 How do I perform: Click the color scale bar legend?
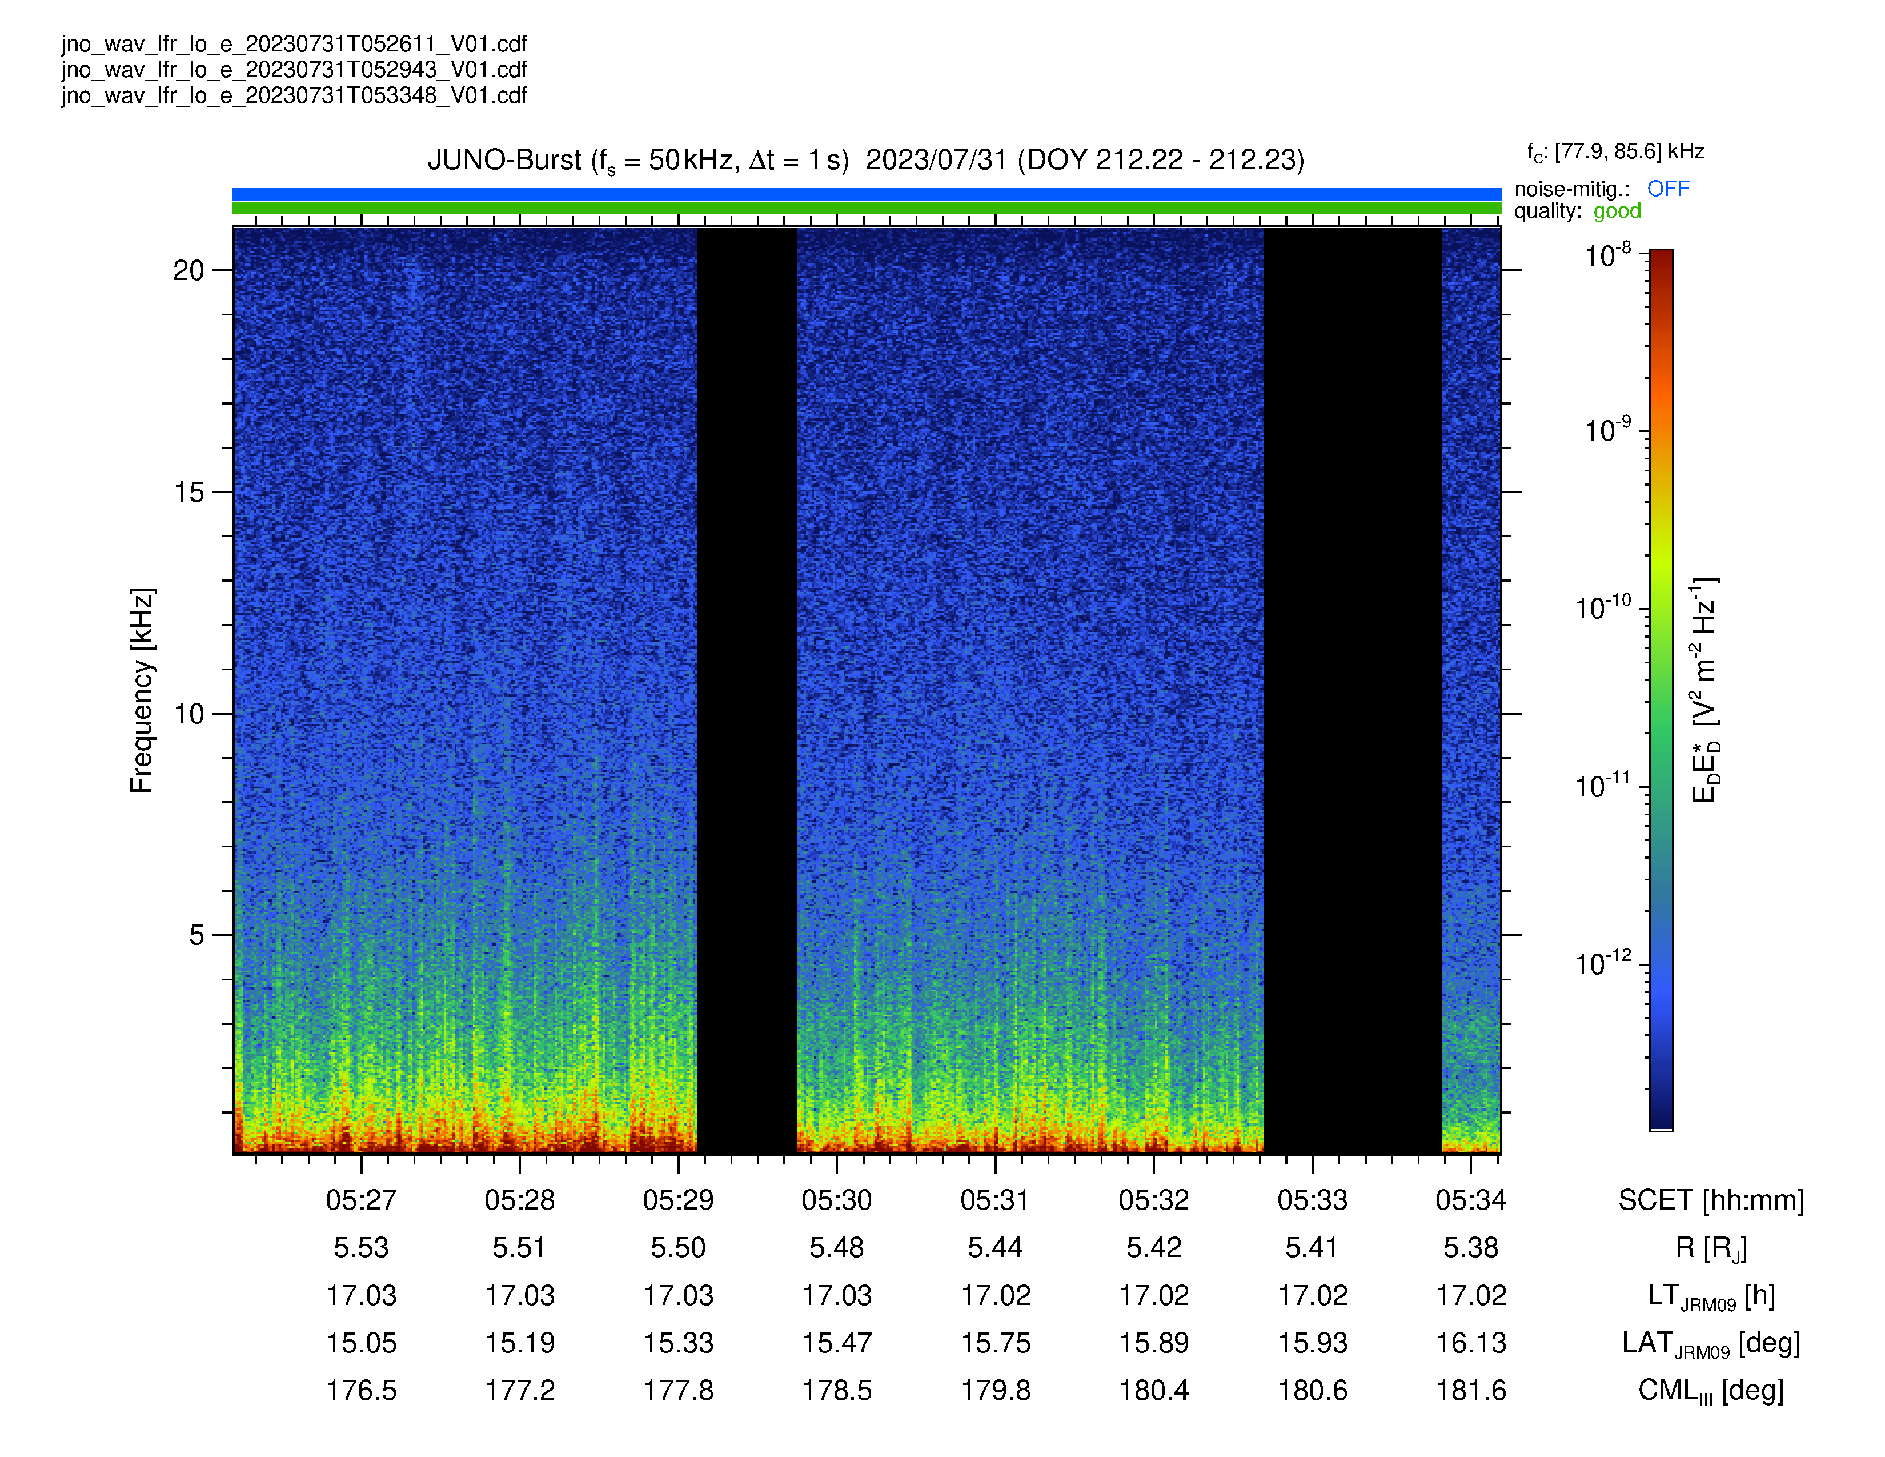click(1662, 690)
